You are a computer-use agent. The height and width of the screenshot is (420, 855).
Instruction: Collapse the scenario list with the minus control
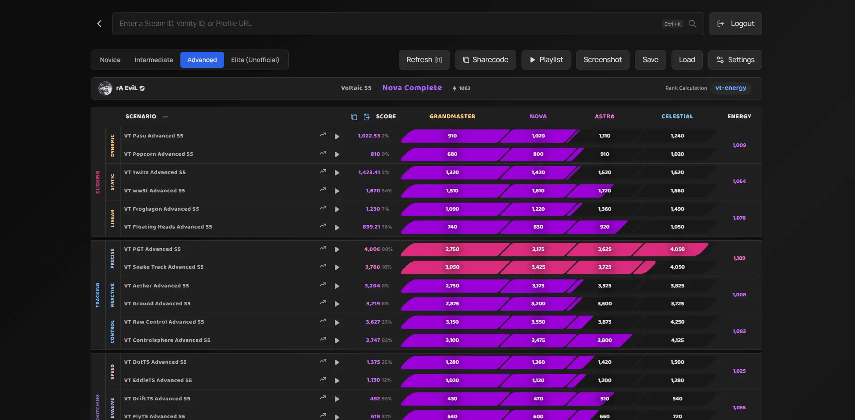coord(165,116)
